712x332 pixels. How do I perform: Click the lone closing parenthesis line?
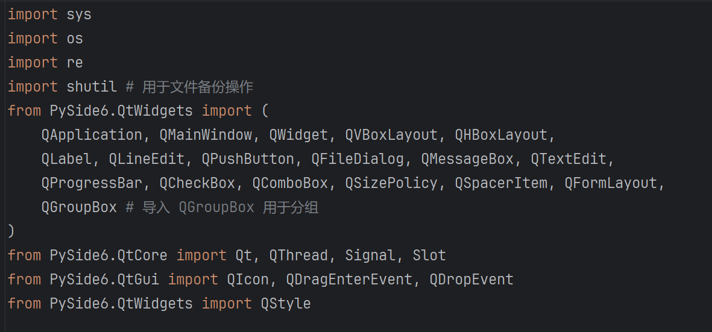(11, 231)
